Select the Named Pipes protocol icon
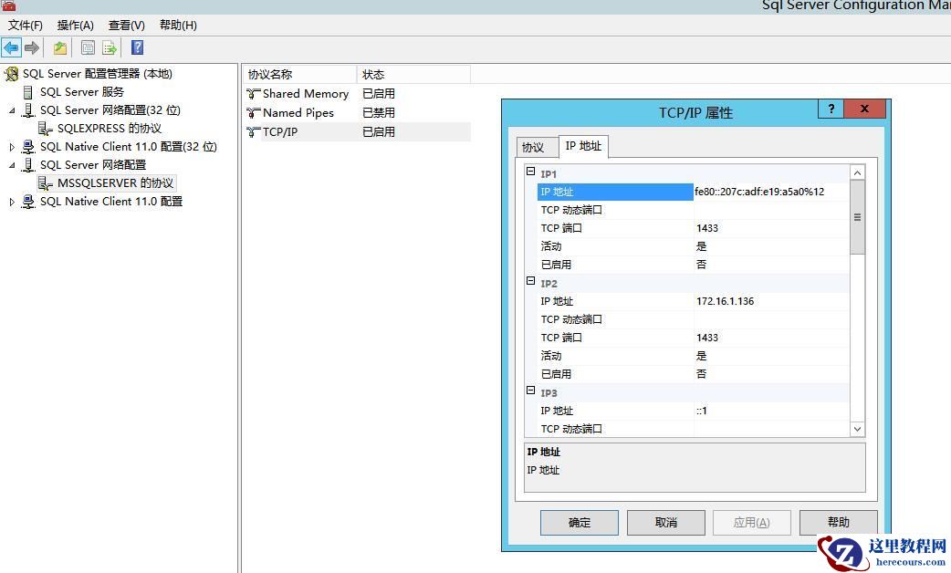The width and height of the screenshot is (951, 573). pyautogui.click(x=251, y=112)
